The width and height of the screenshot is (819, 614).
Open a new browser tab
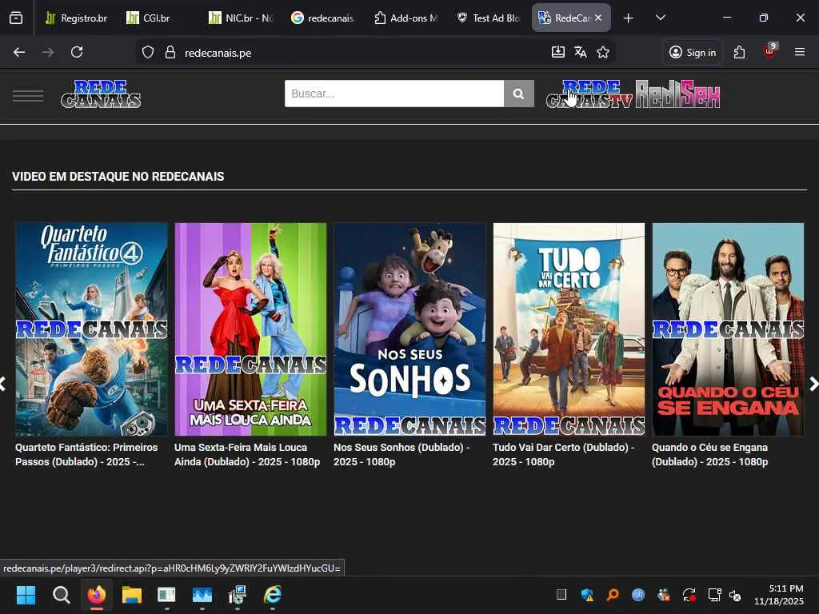tap(629, 18)
